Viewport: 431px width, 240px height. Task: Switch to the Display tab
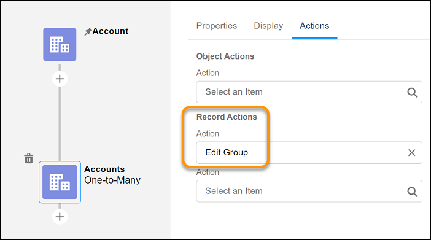268,26
